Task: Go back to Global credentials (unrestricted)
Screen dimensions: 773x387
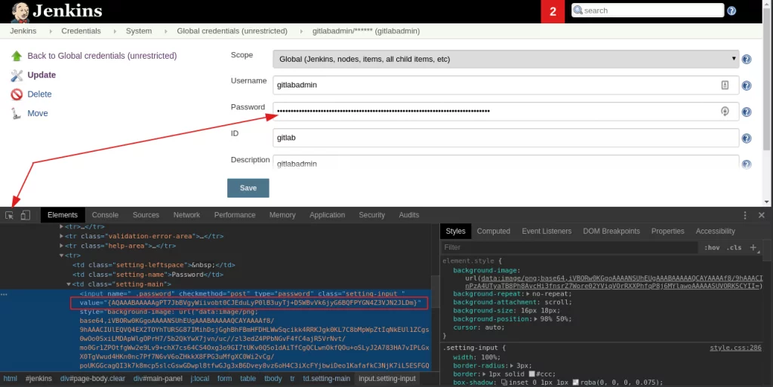Action: pos(102,56)
